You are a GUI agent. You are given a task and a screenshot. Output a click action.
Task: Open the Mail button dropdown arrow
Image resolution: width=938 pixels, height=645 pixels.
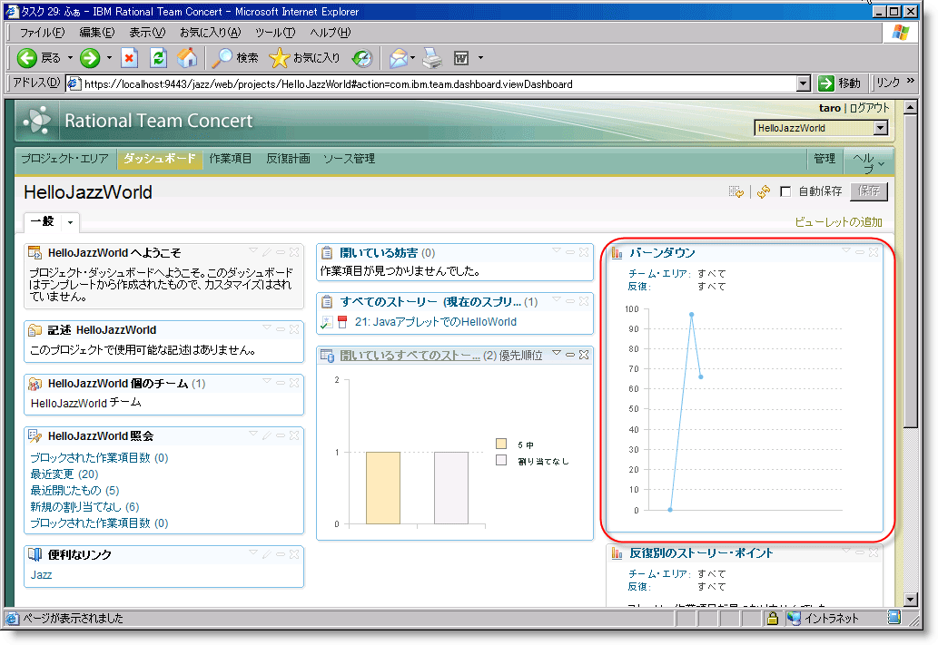click(x=413, y=58)
